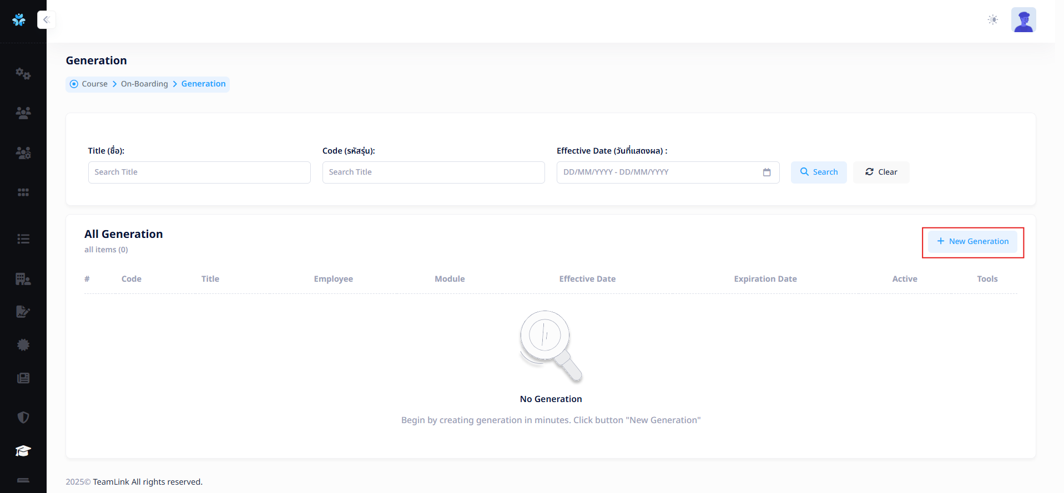Click the TeamLink logo in the sidebar
The image size is (1064, 493).
pos(19,20)
